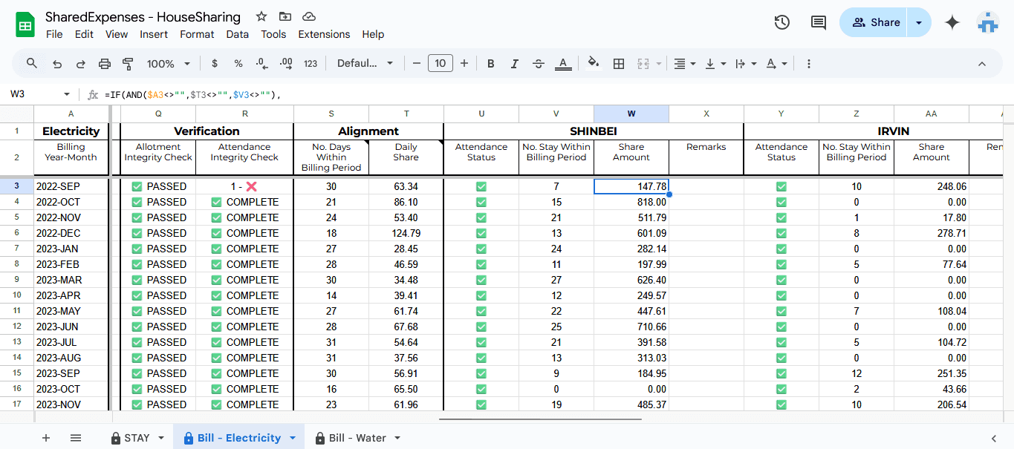Toggle IRVIN attendance checkbox for 2022-OCT
Viewport: 1014px width, 449px height.
[781, 202]
